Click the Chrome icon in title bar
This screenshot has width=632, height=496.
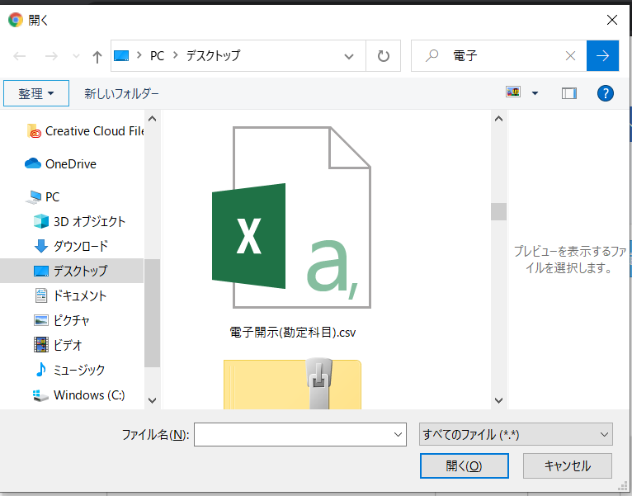tap(16, 20)
